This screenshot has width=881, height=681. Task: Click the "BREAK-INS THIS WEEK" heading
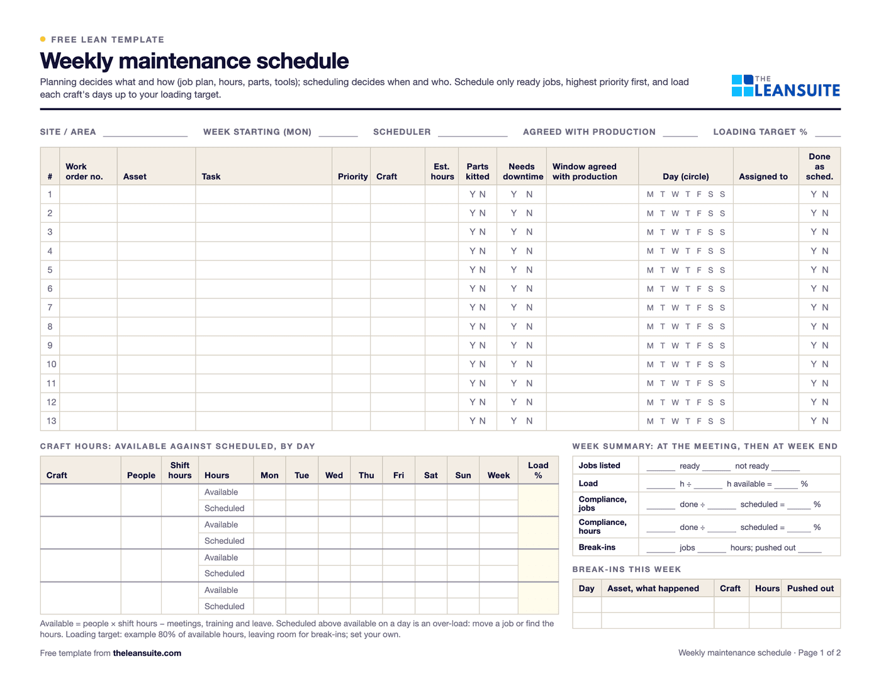[x=627, y=570]
